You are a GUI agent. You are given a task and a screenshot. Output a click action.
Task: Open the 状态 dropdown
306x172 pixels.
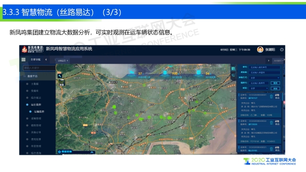pos(259,88)
